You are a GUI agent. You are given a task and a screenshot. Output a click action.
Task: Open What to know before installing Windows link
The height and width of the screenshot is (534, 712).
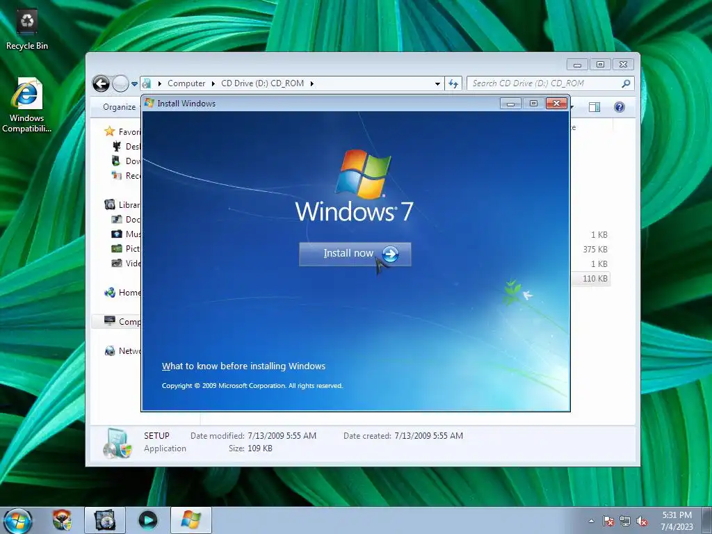click(x=243, y=366)
